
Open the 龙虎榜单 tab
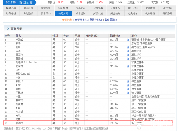pyautogui.click(x=133, y=14)
